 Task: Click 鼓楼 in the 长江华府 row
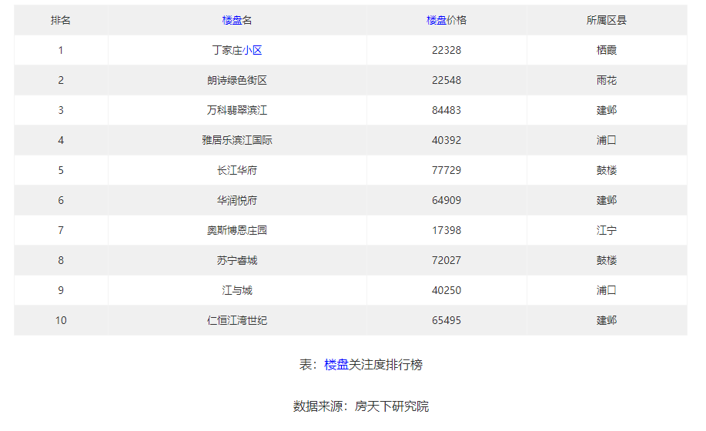[607, 171]
